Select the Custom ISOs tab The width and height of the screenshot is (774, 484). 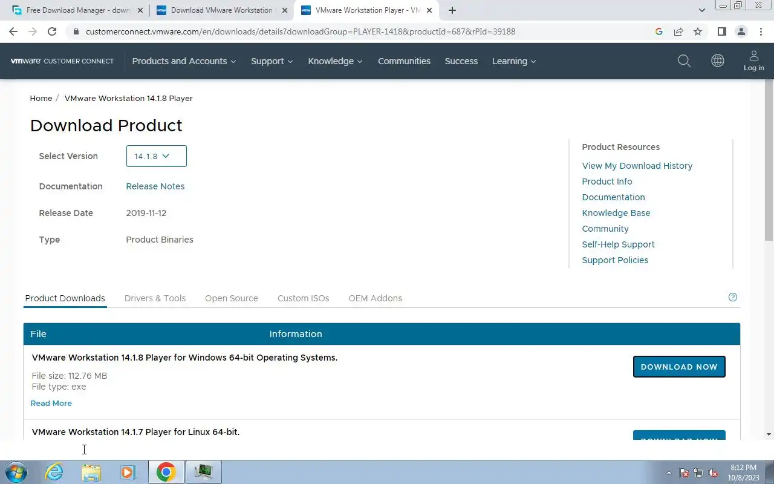pyautogui.click(x=303, y=298)
